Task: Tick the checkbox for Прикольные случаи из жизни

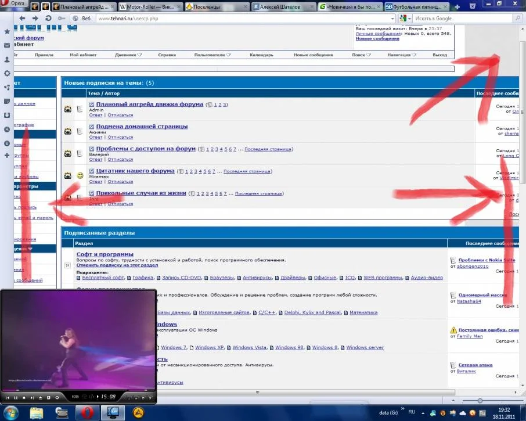Action: tap(92, 193)
